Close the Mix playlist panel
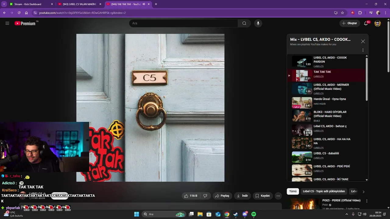The image size is (390, 219). (x=363, y=41)
